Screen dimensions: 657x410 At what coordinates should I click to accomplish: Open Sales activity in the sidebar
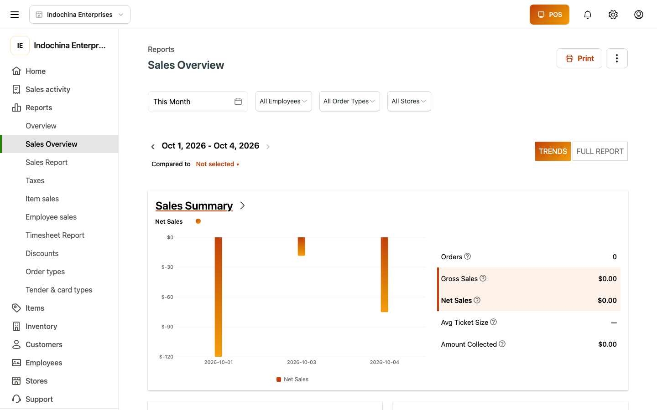pos(59,89)
